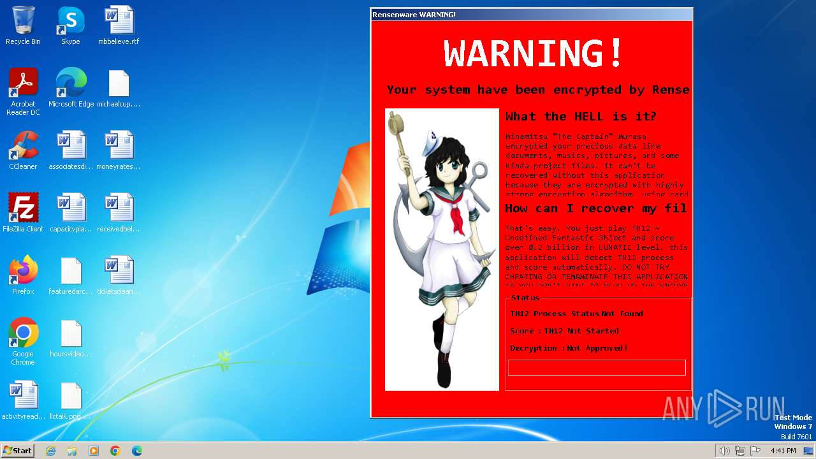Open Chrome from the taskbar
Screen dimensions: 816x459
point(115,451)
